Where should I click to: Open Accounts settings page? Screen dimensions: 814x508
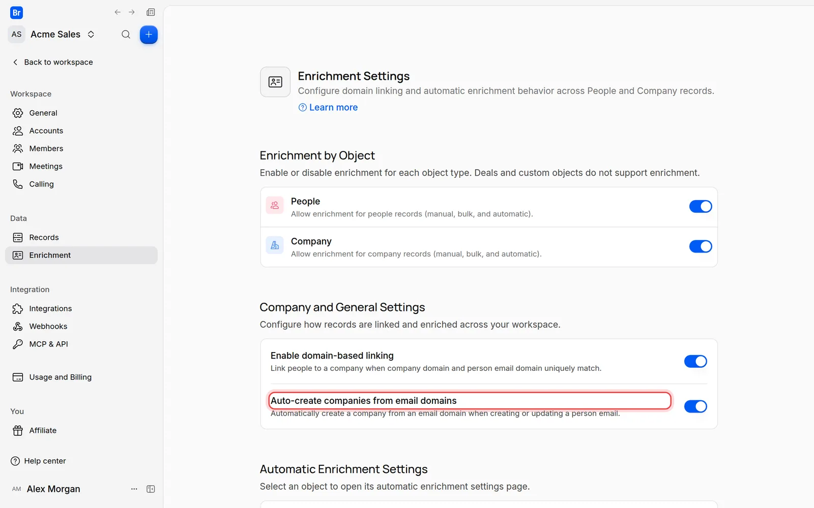coord(81,131)
